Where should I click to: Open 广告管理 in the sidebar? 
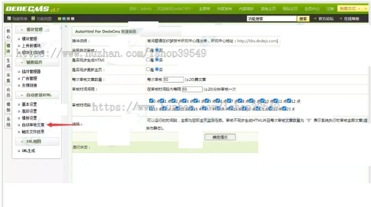29,78
